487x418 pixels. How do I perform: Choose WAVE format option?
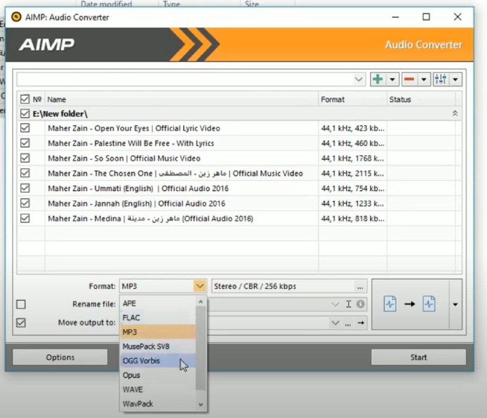point(158,389)
